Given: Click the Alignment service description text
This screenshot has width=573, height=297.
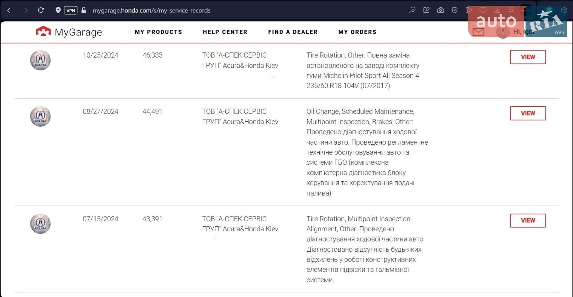Looking at the screenshot, I should pyautogui.click(x=366, y=249).
